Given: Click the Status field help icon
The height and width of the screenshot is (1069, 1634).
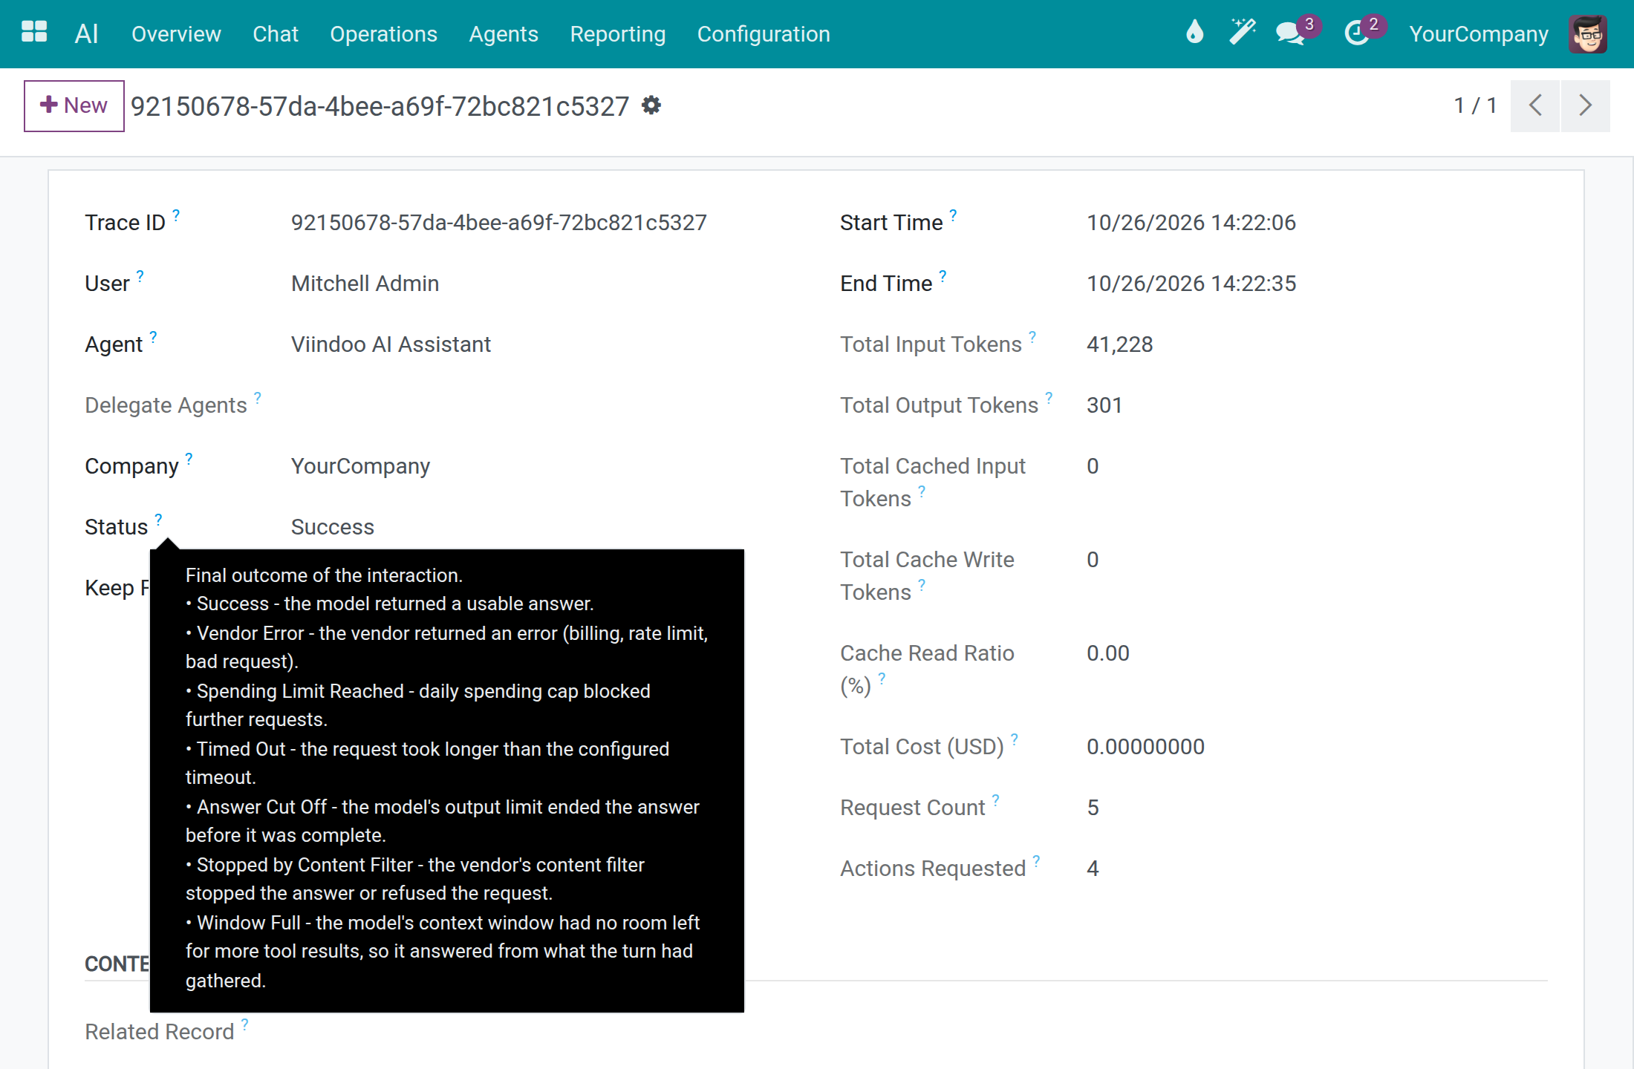Looking at the screenshot, I should 158,519.
